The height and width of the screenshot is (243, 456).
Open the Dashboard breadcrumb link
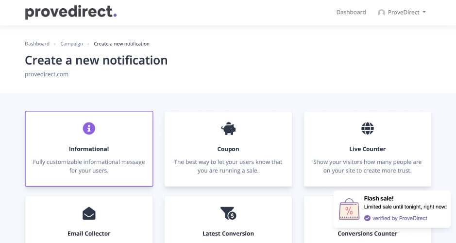point(37,44)
